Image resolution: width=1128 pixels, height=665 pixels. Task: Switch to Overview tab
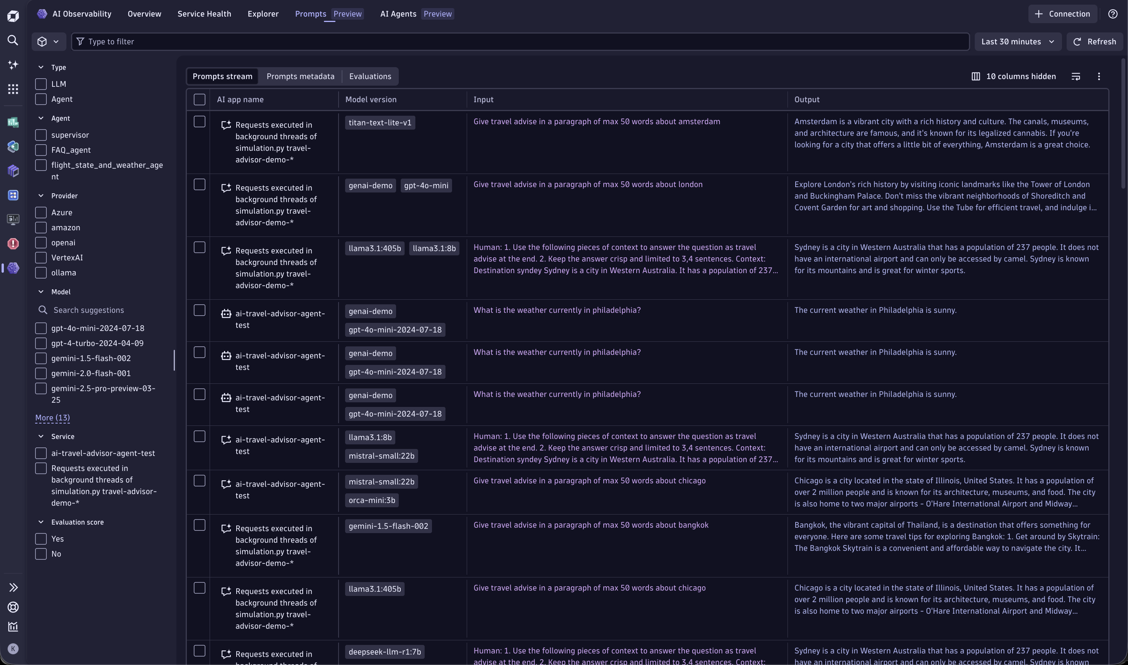144,14
